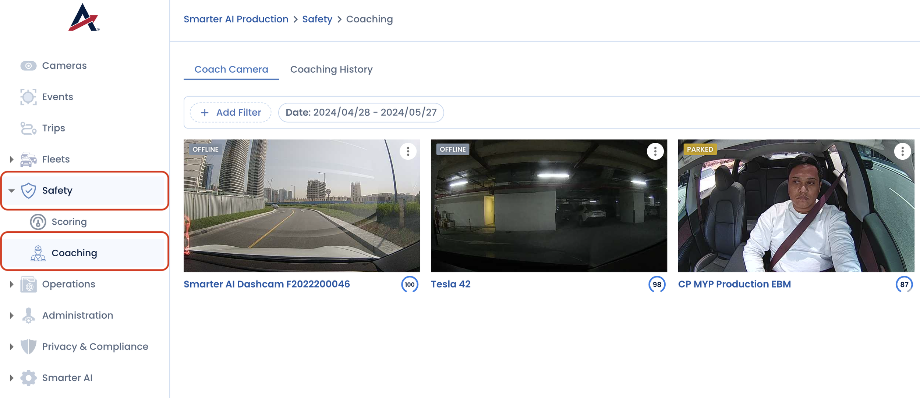Expand the Fleets menu arrow
Image resolution: width=920 pixels, height=398 pixels.
click(x=11, y=159)
